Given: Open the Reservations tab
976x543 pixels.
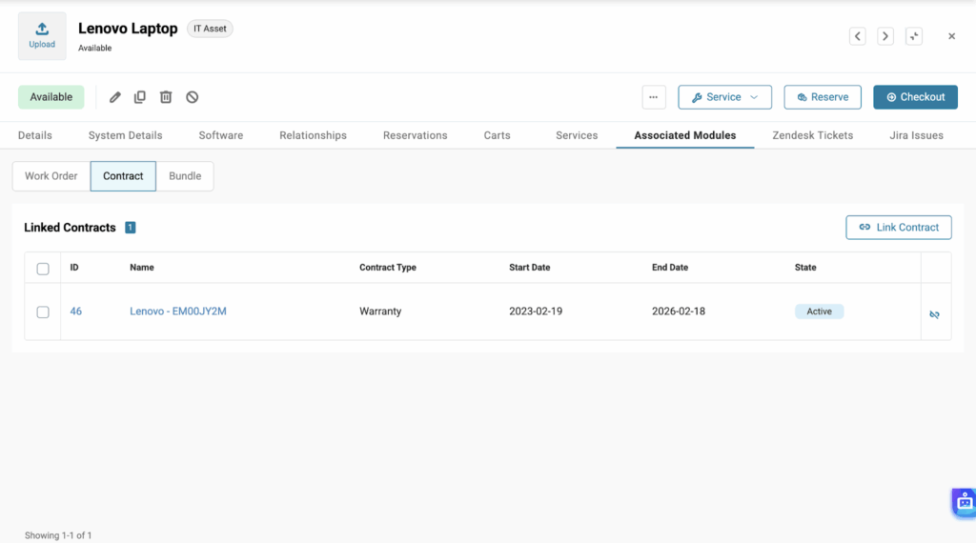Looking at the screenshot, I should [x=416, y=135].
